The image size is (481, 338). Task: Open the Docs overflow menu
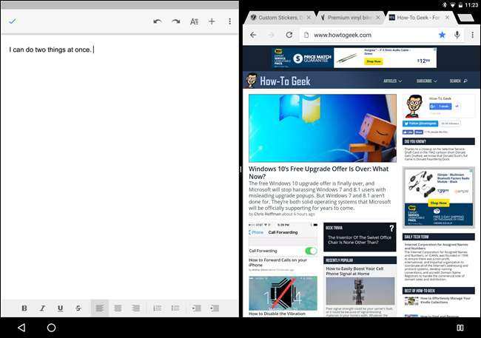[x=229, y=21]
